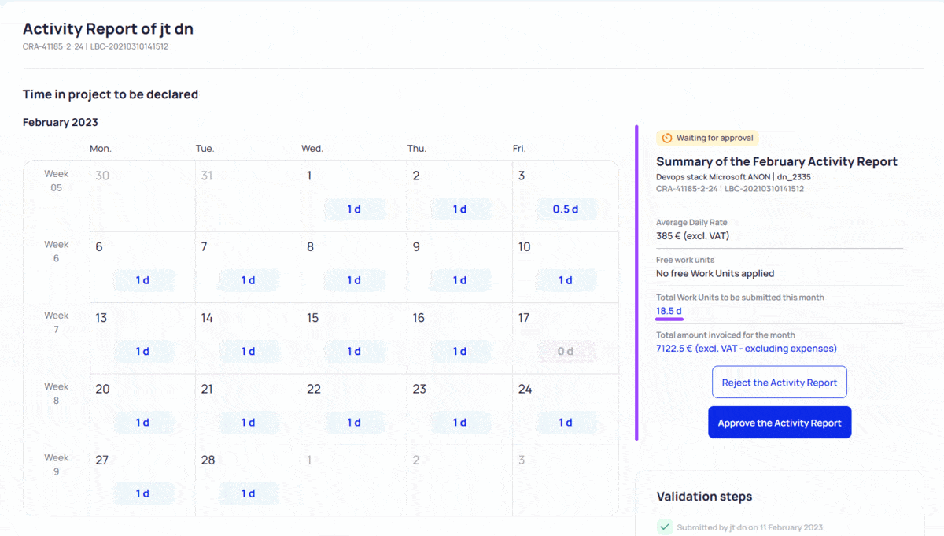Choose the 1 d entry on February 14

[248, 352]
